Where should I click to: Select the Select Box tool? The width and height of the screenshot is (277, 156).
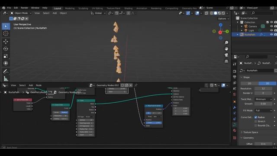(x=6, y=26)
